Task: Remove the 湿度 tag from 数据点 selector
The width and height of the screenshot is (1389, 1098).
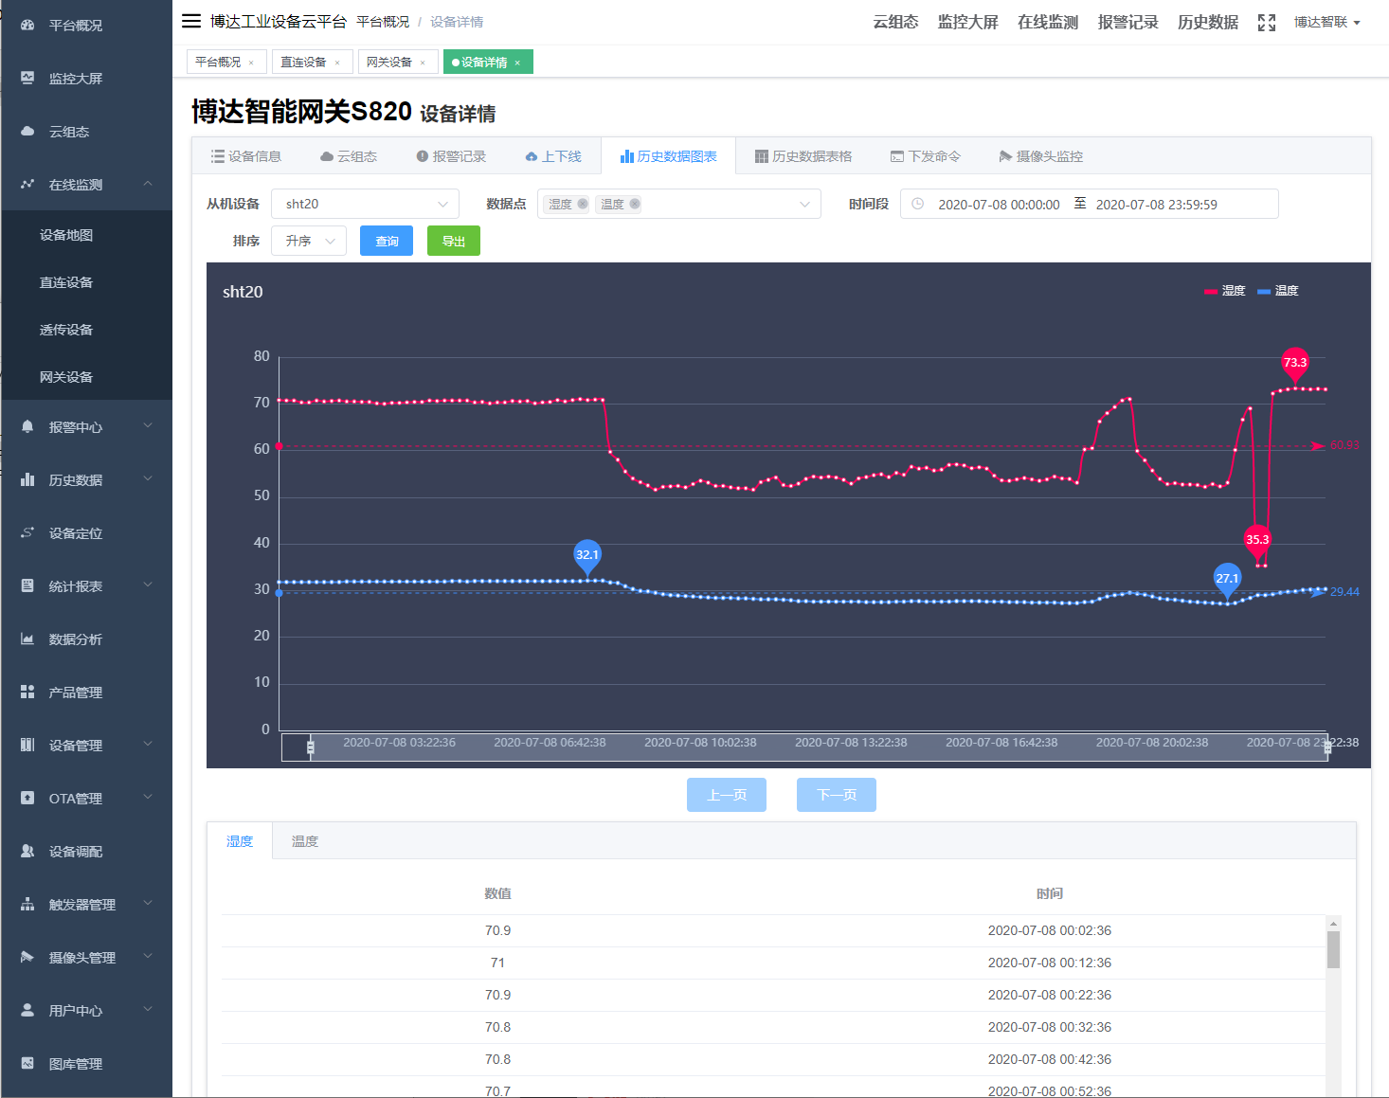Action: (583, 204)
